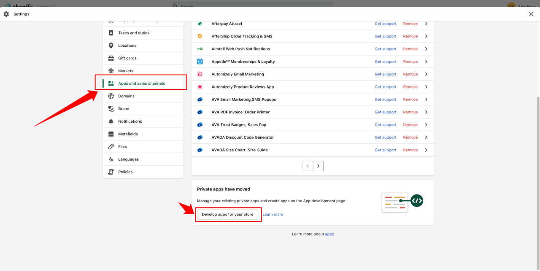This screenshot has width=540, height=271.
Task: Go to next page of apps
Action: (x=319, y=166)
